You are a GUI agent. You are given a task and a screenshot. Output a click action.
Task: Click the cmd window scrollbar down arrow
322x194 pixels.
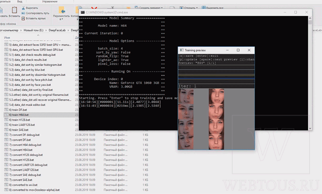[x=310, y=129]
